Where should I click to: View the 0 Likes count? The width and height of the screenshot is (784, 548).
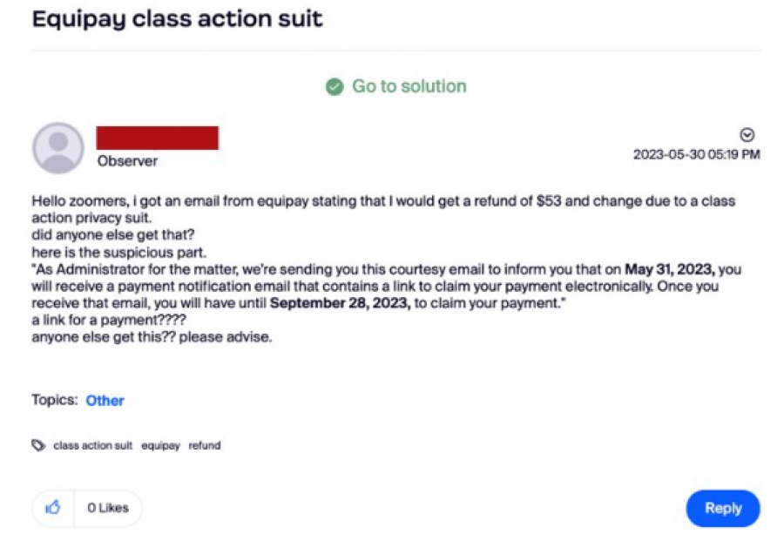coord(108,508)
